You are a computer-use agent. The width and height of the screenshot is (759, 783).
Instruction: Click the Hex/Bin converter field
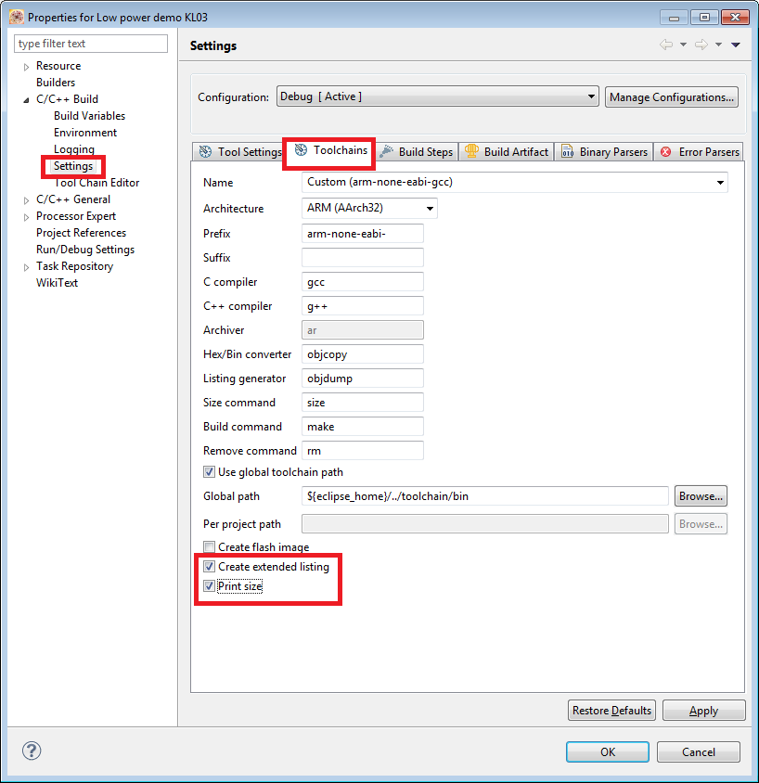point(363,354)
